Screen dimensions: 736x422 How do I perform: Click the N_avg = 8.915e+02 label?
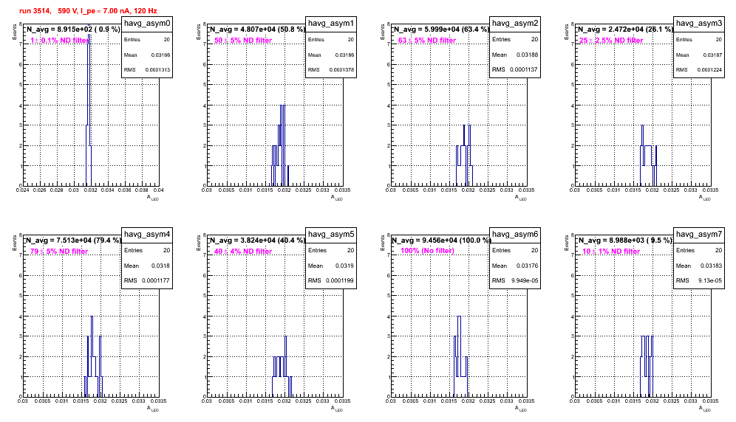point(73,29)
